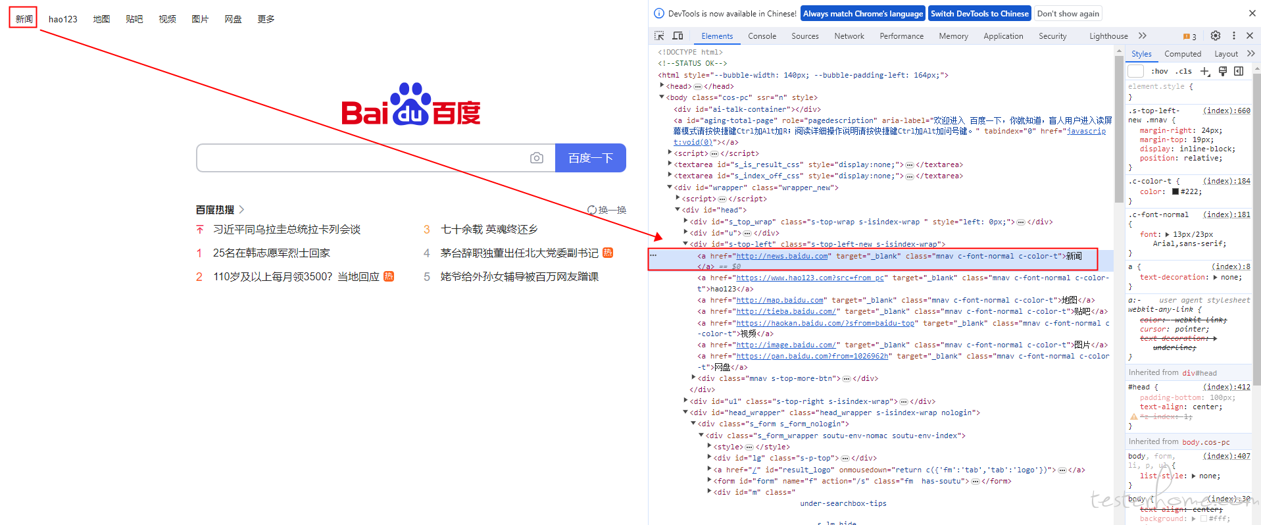1261x525 pixels.
Task: Click the info icon in notification bar
Action: pos(659,13)
